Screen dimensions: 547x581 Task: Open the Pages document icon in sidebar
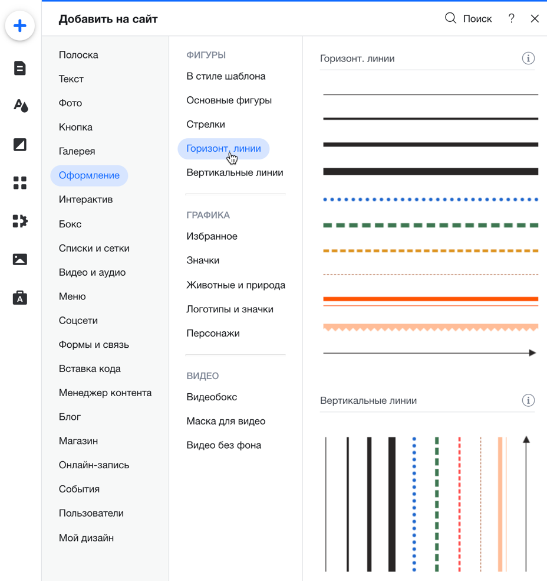tap(20, 68)
